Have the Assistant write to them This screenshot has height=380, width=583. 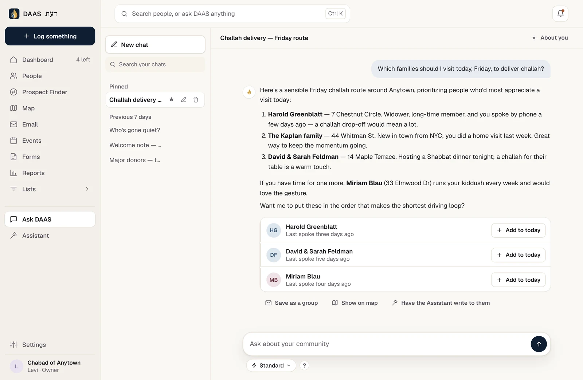[441, 303]
